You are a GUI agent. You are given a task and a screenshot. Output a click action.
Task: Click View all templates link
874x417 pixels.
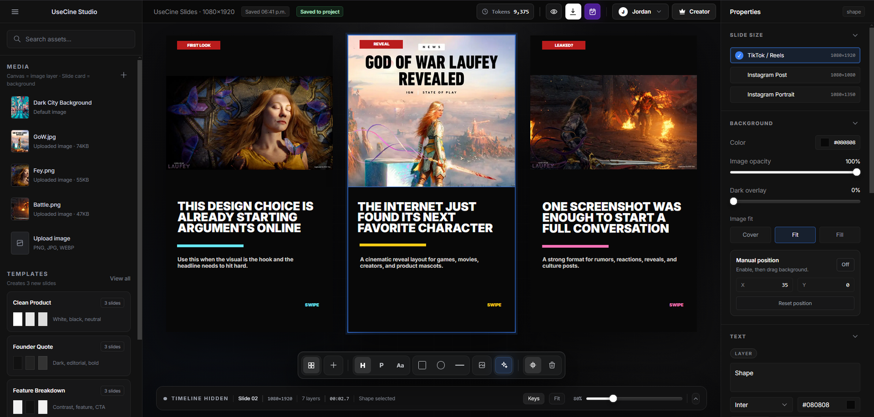tap(120, 279)
